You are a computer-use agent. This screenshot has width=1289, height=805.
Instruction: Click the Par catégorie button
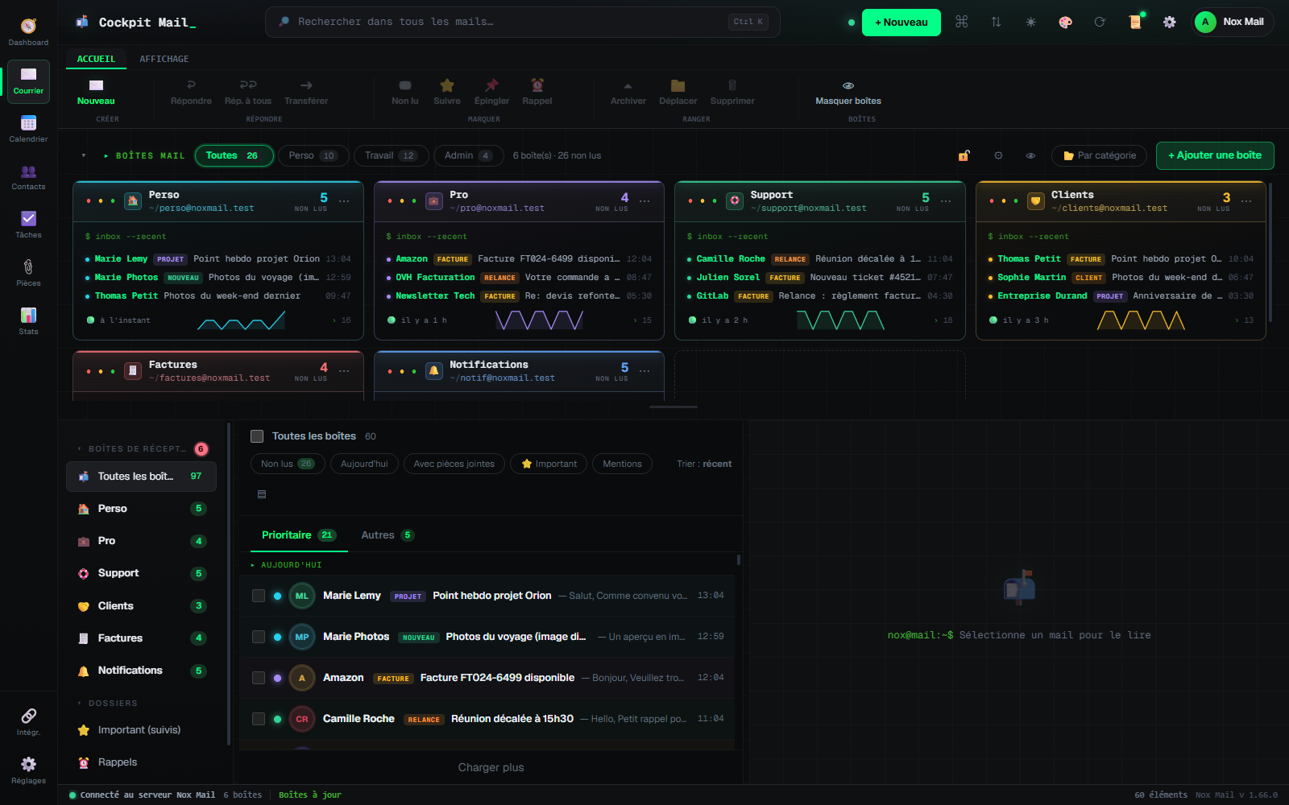1100,155
